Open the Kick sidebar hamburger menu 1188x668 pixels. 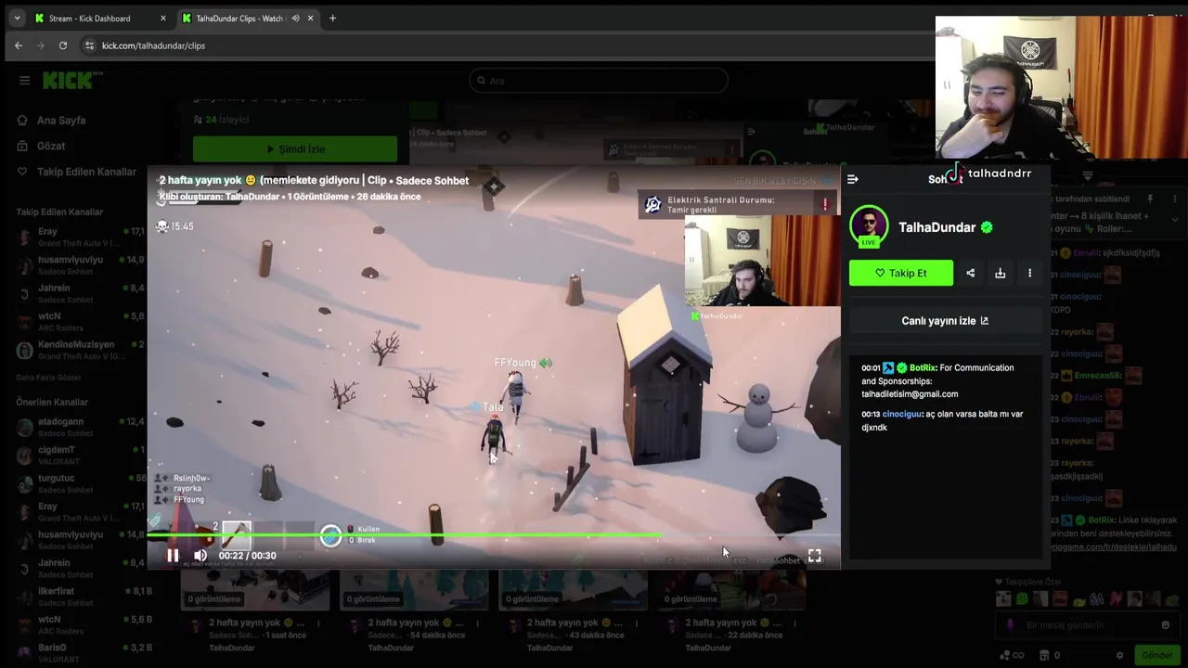(25, 81)
